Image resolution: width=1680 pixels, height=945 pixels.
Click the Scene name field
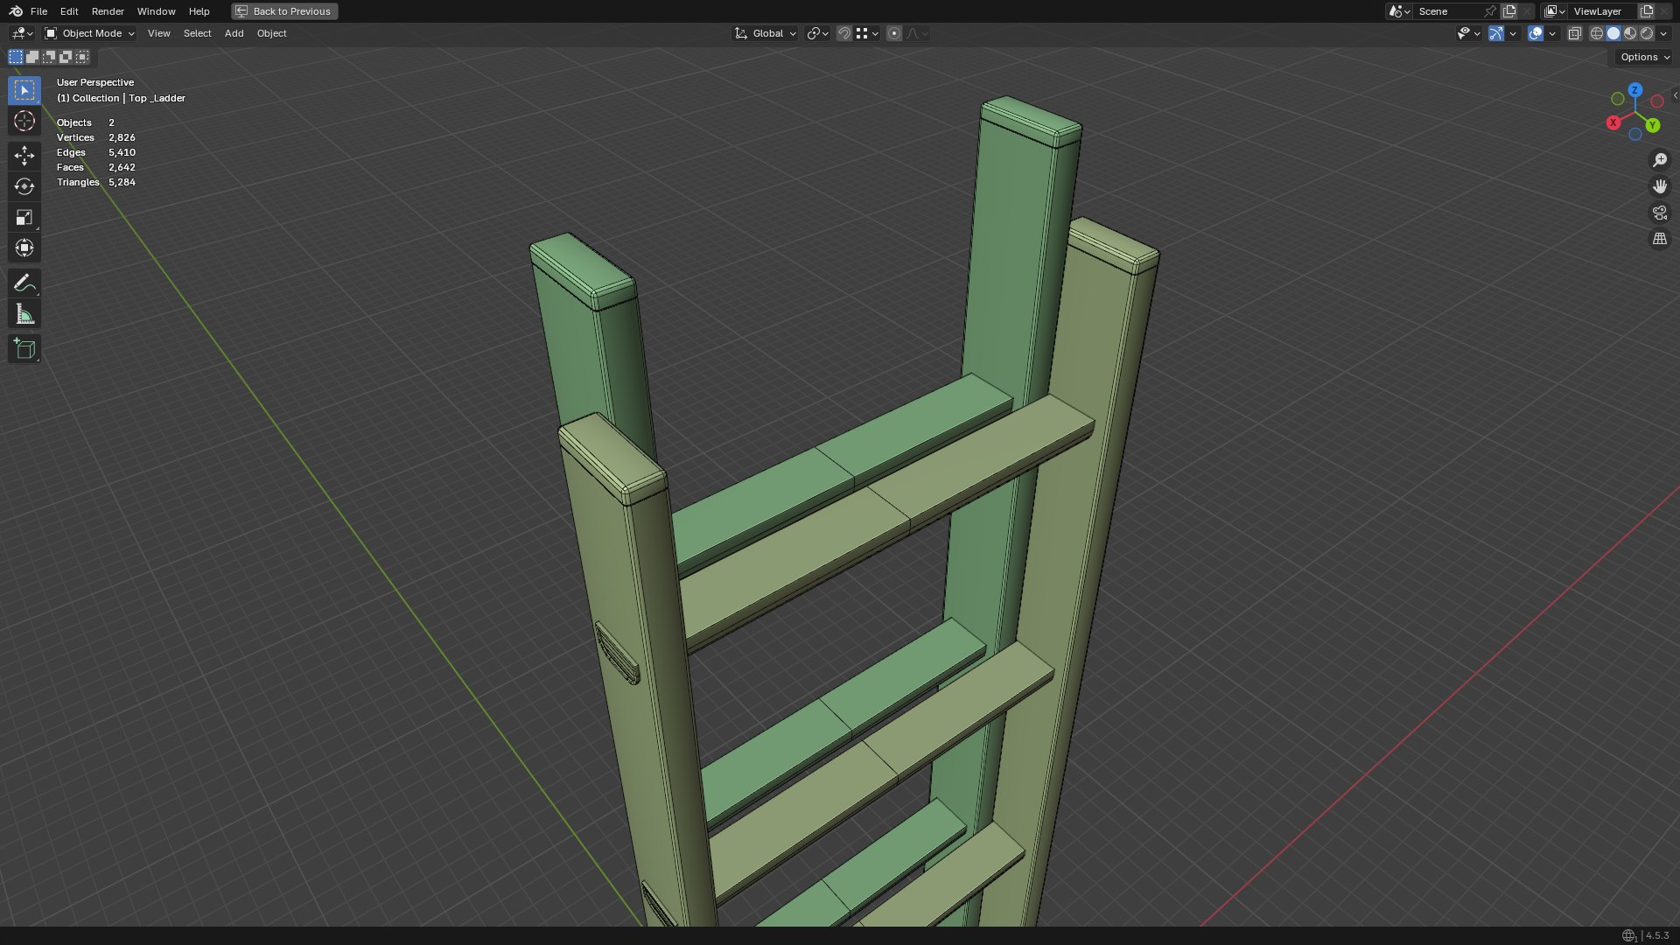pyautogui.click(x=1448, y=11)
